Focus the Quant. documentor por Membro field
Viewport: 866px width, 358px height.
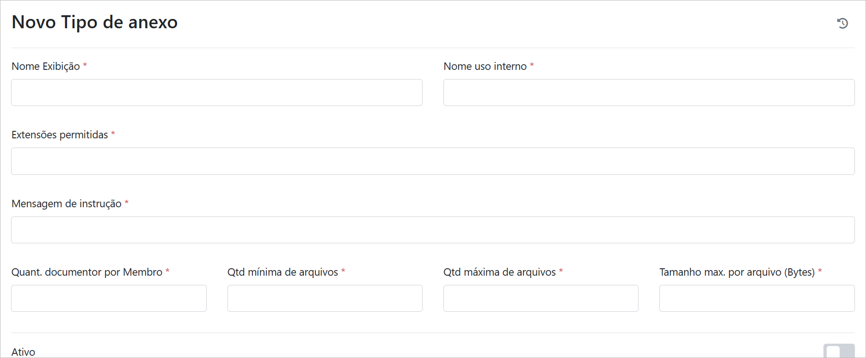click(109, 298)
